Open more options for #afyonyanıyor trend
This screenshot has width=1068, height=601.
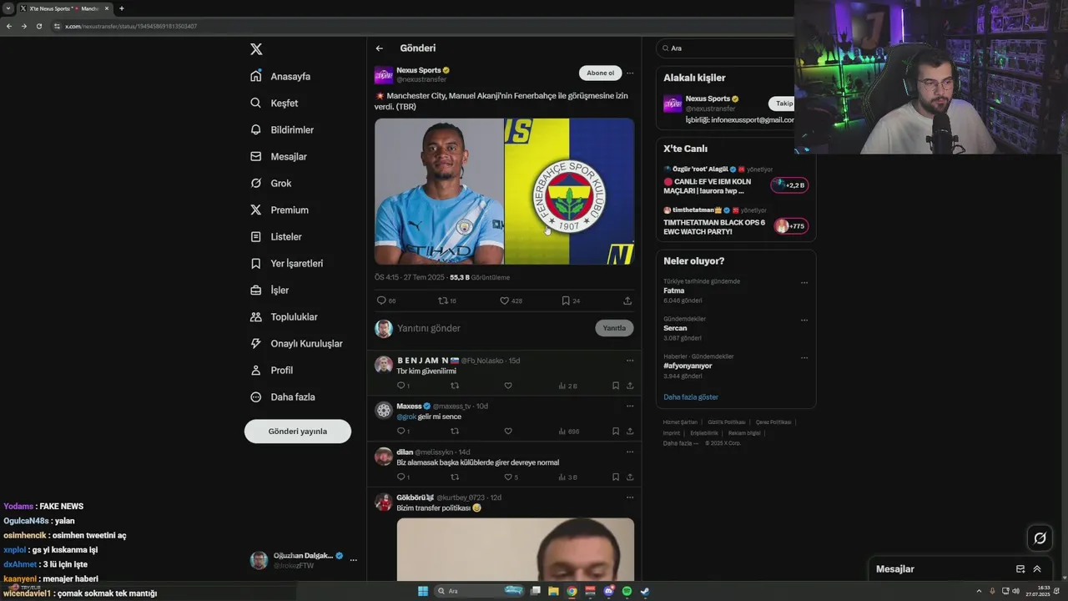tap(804, 357)
